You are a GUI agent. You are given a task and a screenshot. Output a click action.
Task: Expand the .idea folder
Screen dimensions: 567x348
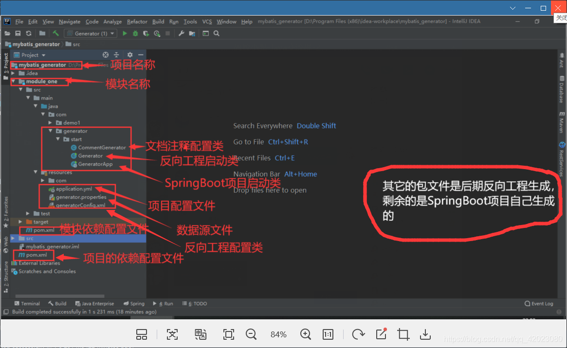(13, 73)
